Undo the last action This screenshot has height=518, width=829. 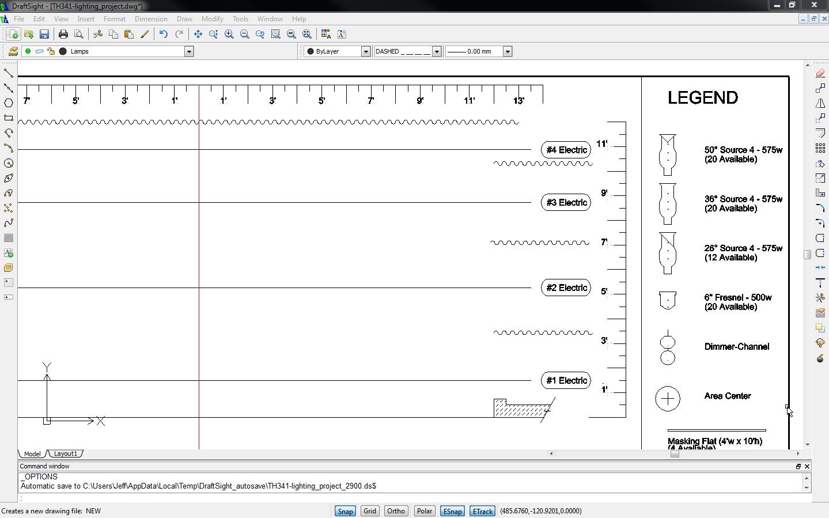coord(164,35)
